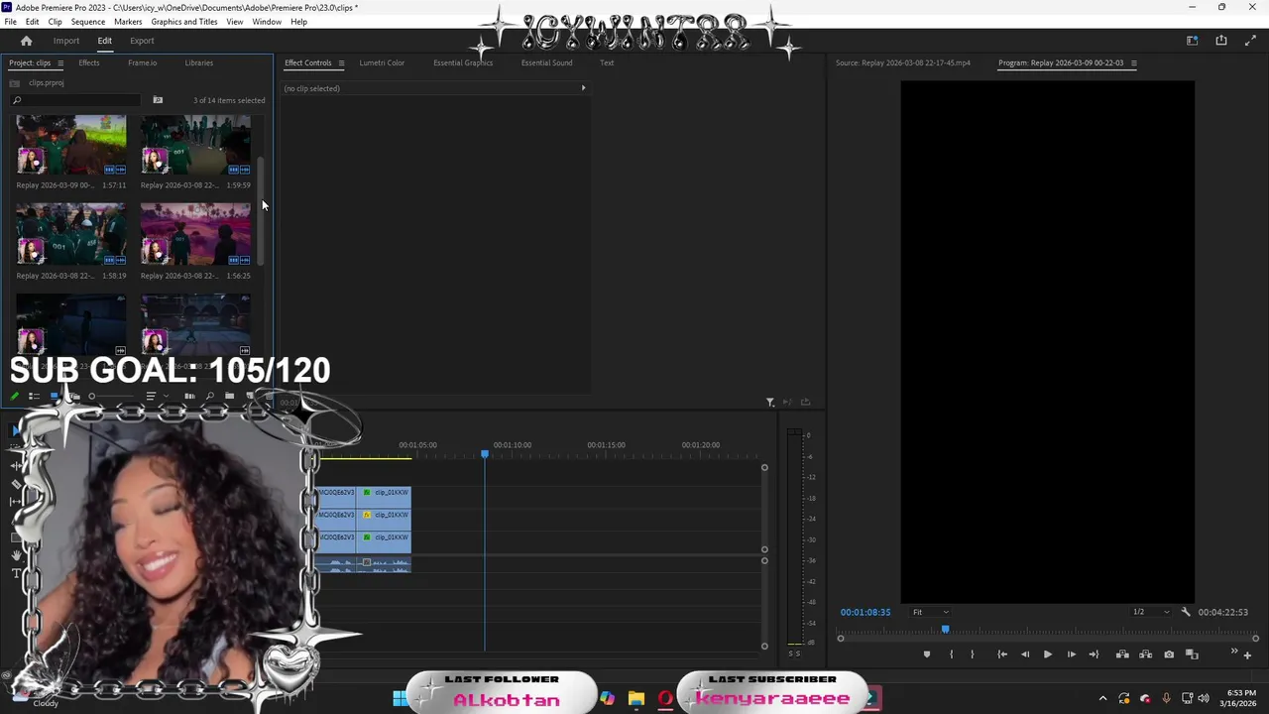Click the timeline playhead marker
This screenshot has width=1269, height=714.
tap(485, 454)
